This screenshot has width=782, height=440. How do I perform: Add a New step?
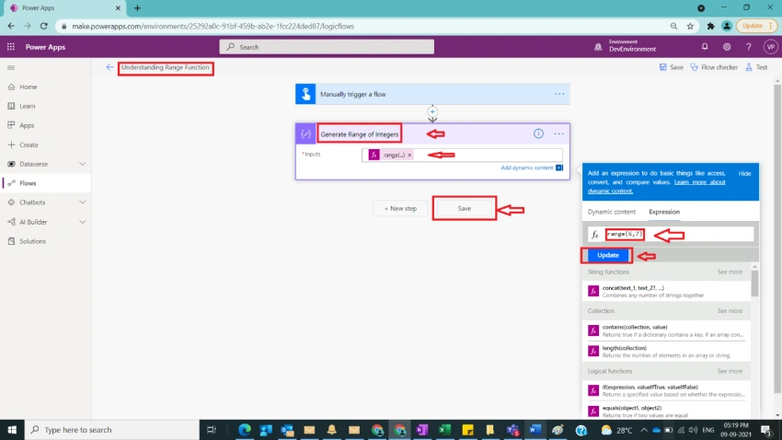coord(400,209)
